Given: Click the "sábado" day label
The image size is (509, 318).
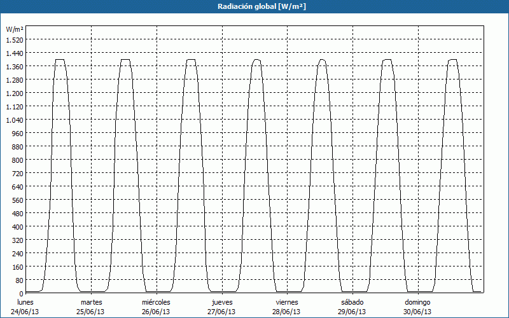Looking at the screenshot, I should click(352, 302).
